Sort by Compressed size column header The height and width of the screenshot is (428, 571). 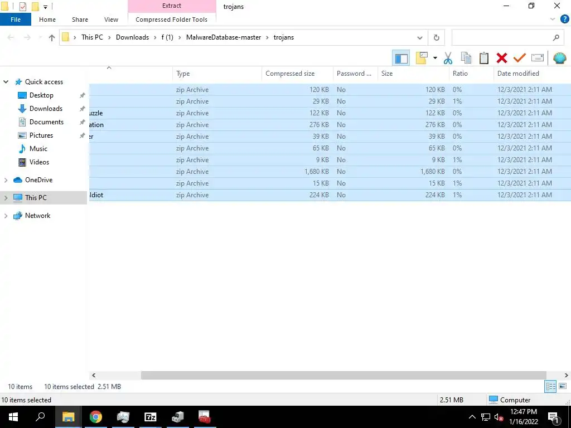click(x=297, y=74)
